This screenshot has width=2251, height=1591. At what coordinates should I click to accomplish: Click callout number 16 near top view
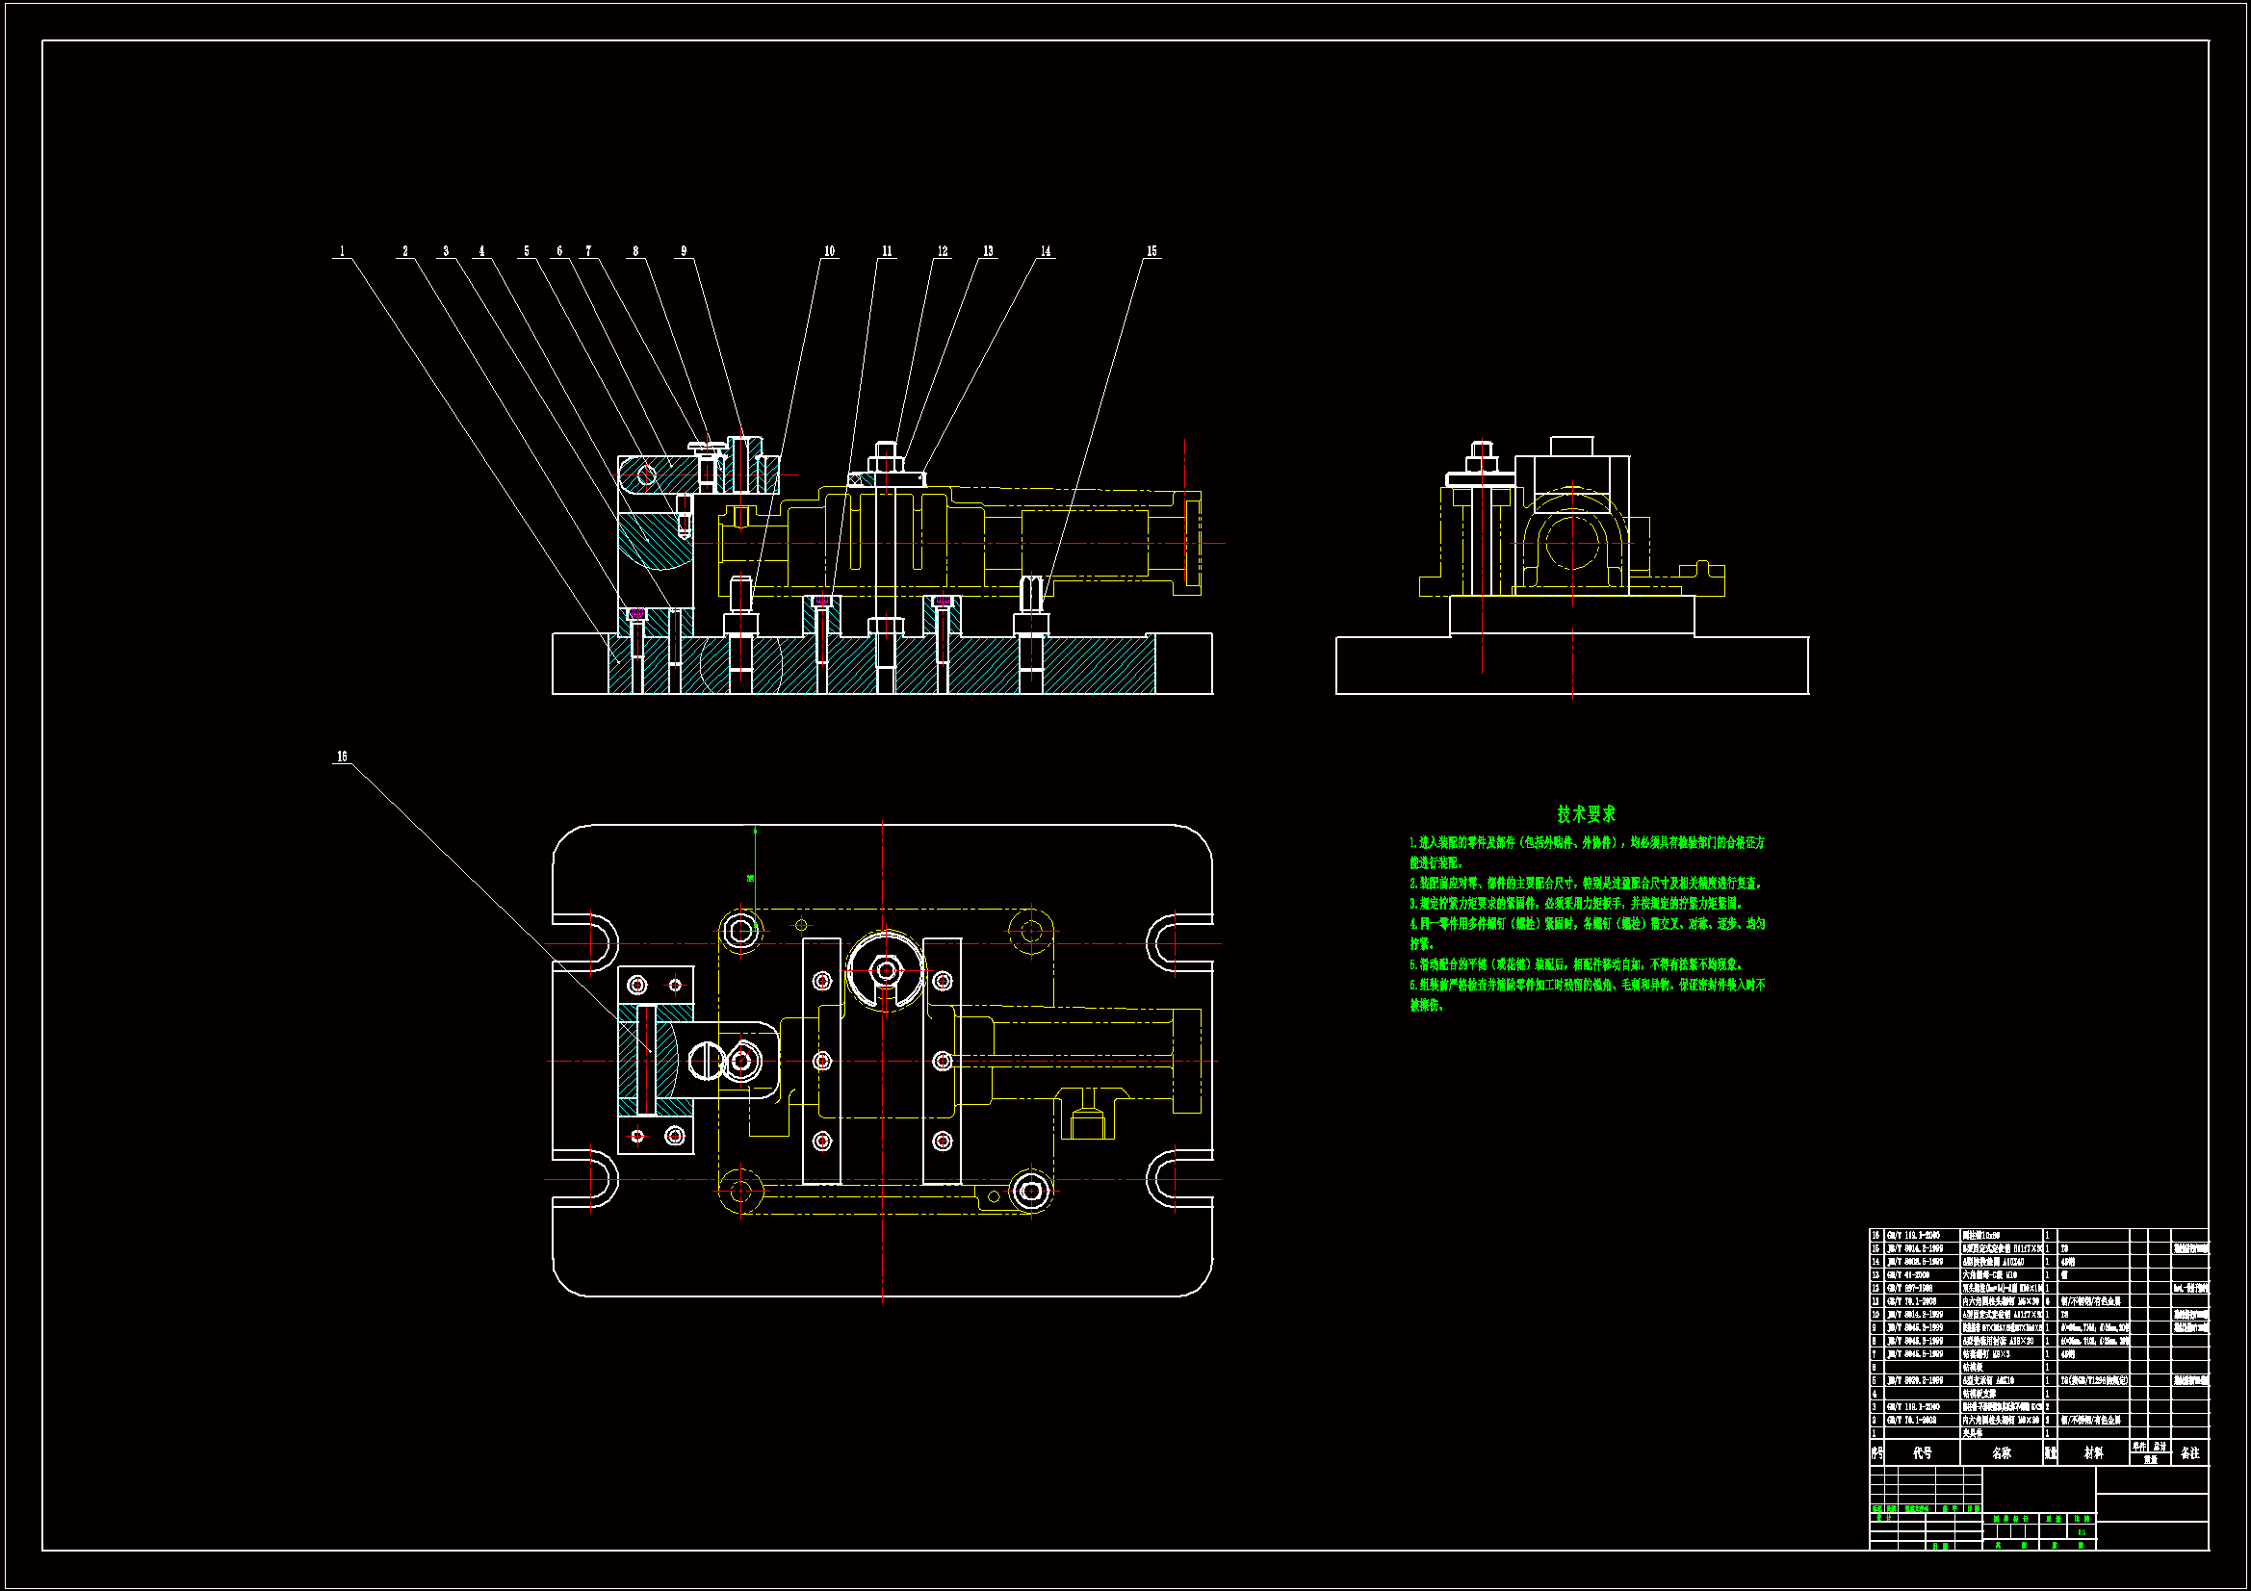342,757
